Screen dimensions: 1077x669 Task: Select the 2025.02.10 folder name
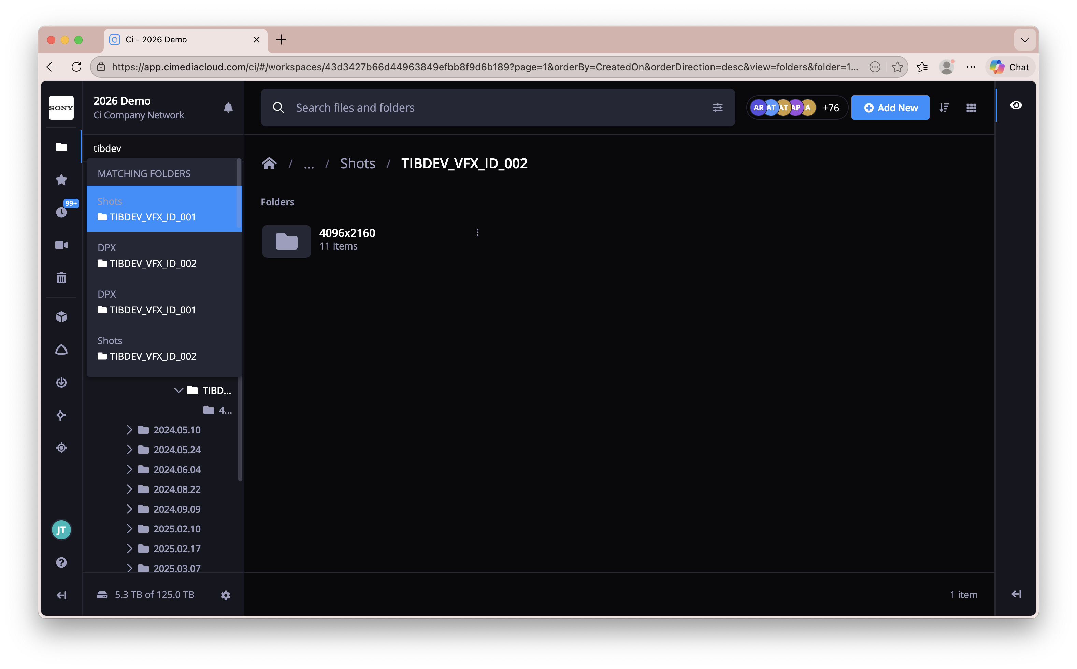pos(177,528)
